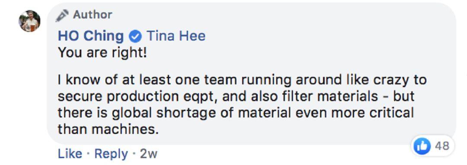Click the blank gap between comment paragraphs
Screen dimensions: 467x165
tap(242, 67)
